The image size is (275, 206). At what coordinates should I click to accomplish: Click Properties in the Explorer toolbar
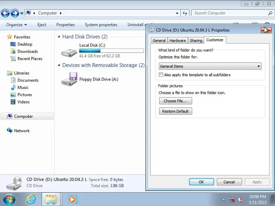pos(65,25)
